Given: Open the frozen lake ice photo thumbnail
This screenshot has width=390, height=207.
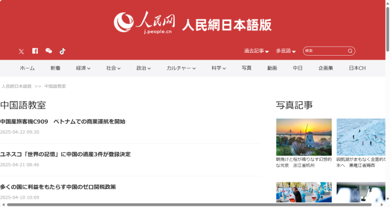Looking at the screenshot, I should pos(361,137).
